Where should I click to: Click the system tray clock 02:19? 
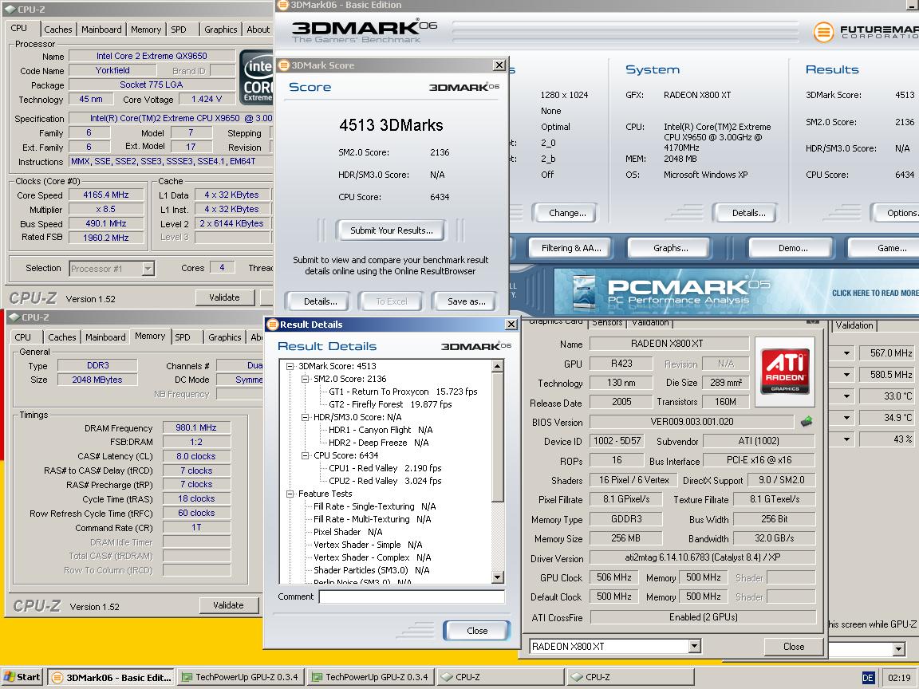click(898, 678)
